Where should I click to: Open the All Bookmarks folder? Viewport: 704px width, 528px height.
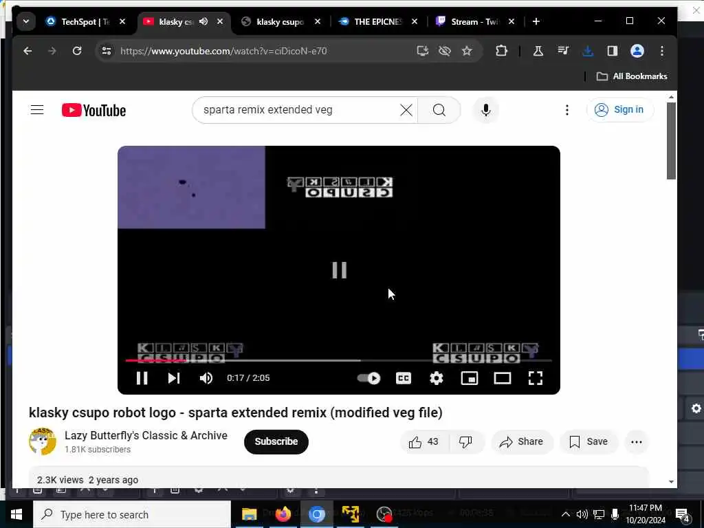631,76
